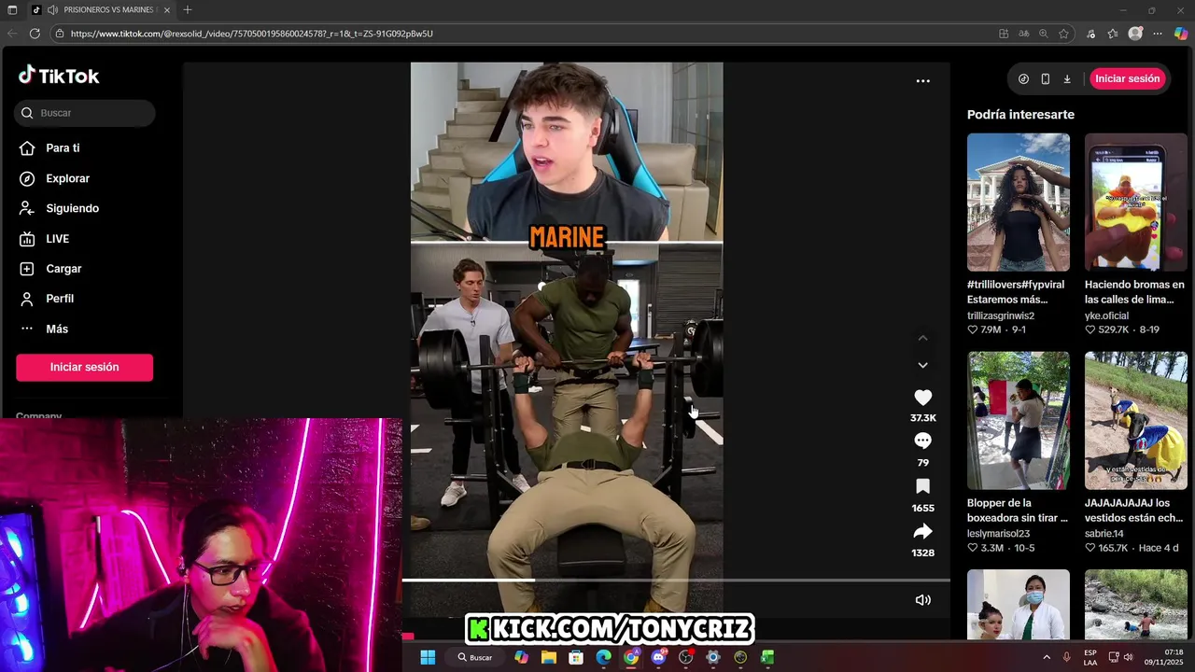Screen dimensions: 1195x672
Task: Go to Siguiendo in the sidebar
Action: coord(72,208)
